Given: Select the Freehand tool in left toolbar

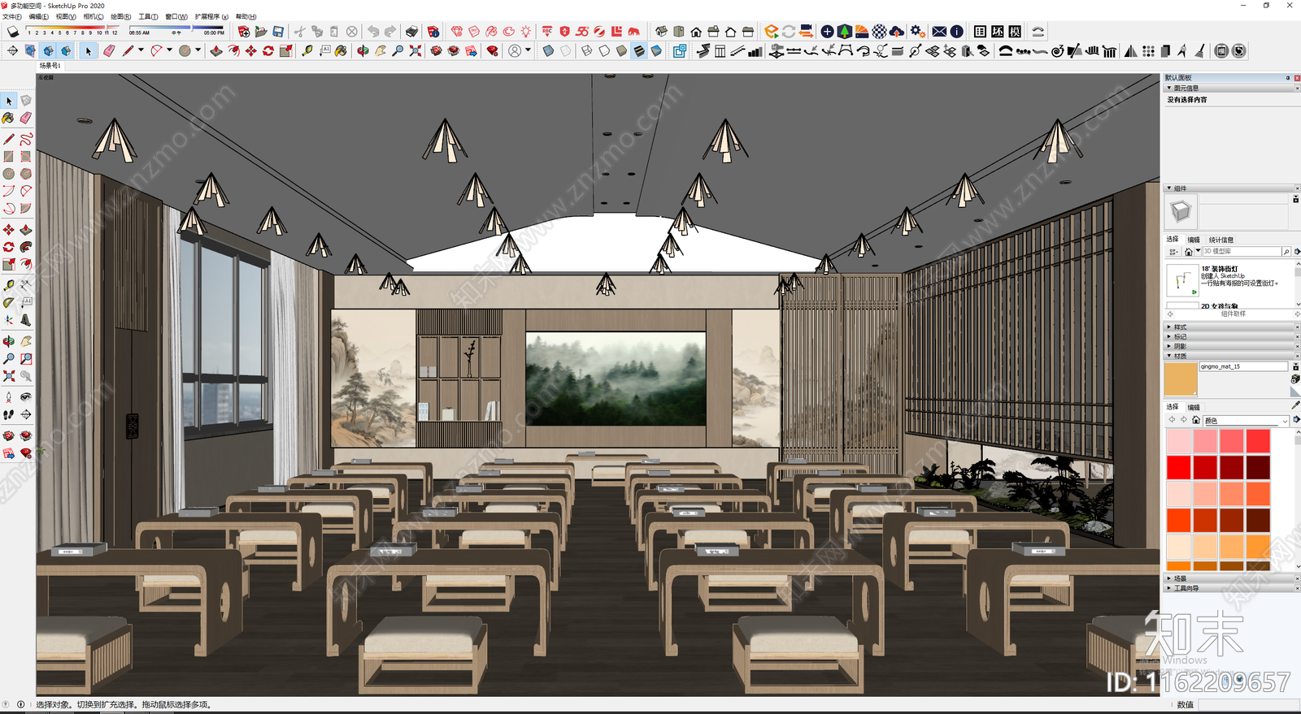Looking at the screenshot, I should (26, 139).
